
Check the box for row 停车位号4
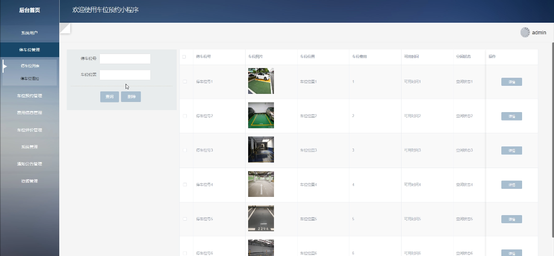(185, 184)
